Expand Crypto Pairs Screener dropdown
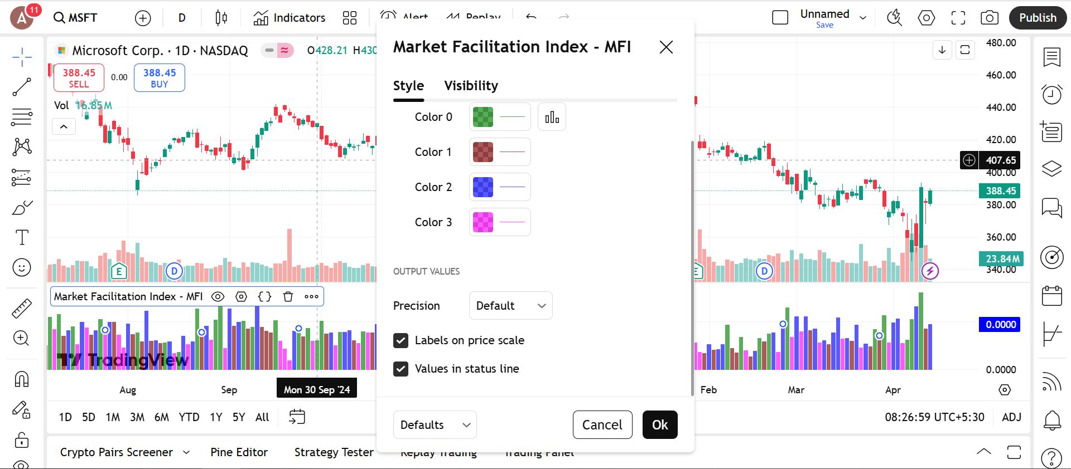 pos(186,452)
